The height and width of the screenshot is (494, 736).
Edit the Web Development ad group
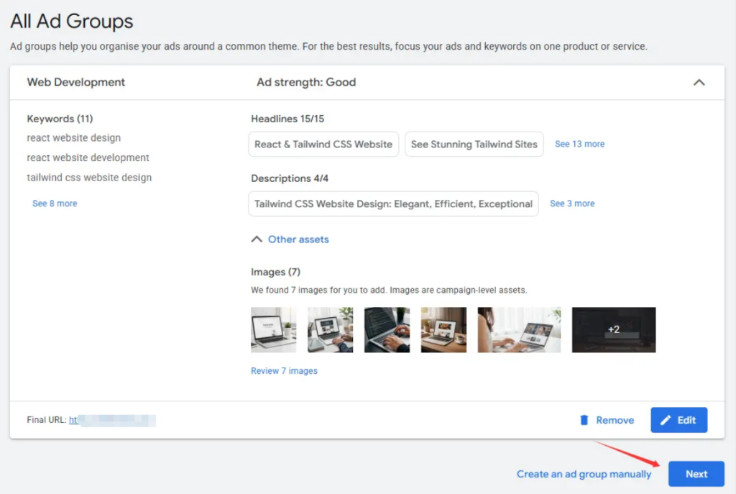pos(678,420)
